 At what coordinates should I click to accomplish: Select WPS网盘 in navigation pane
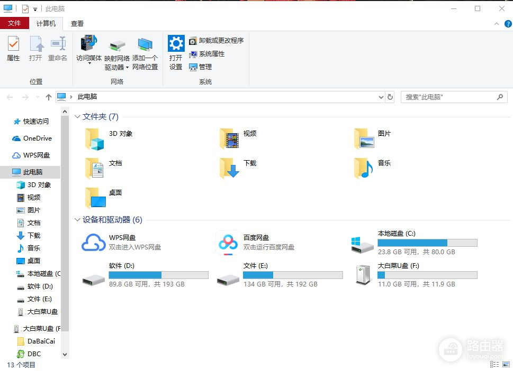click(31, 155)
